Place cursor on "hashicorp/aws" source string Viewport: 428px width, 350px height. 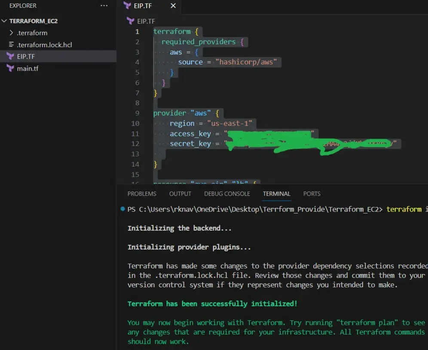246,62
